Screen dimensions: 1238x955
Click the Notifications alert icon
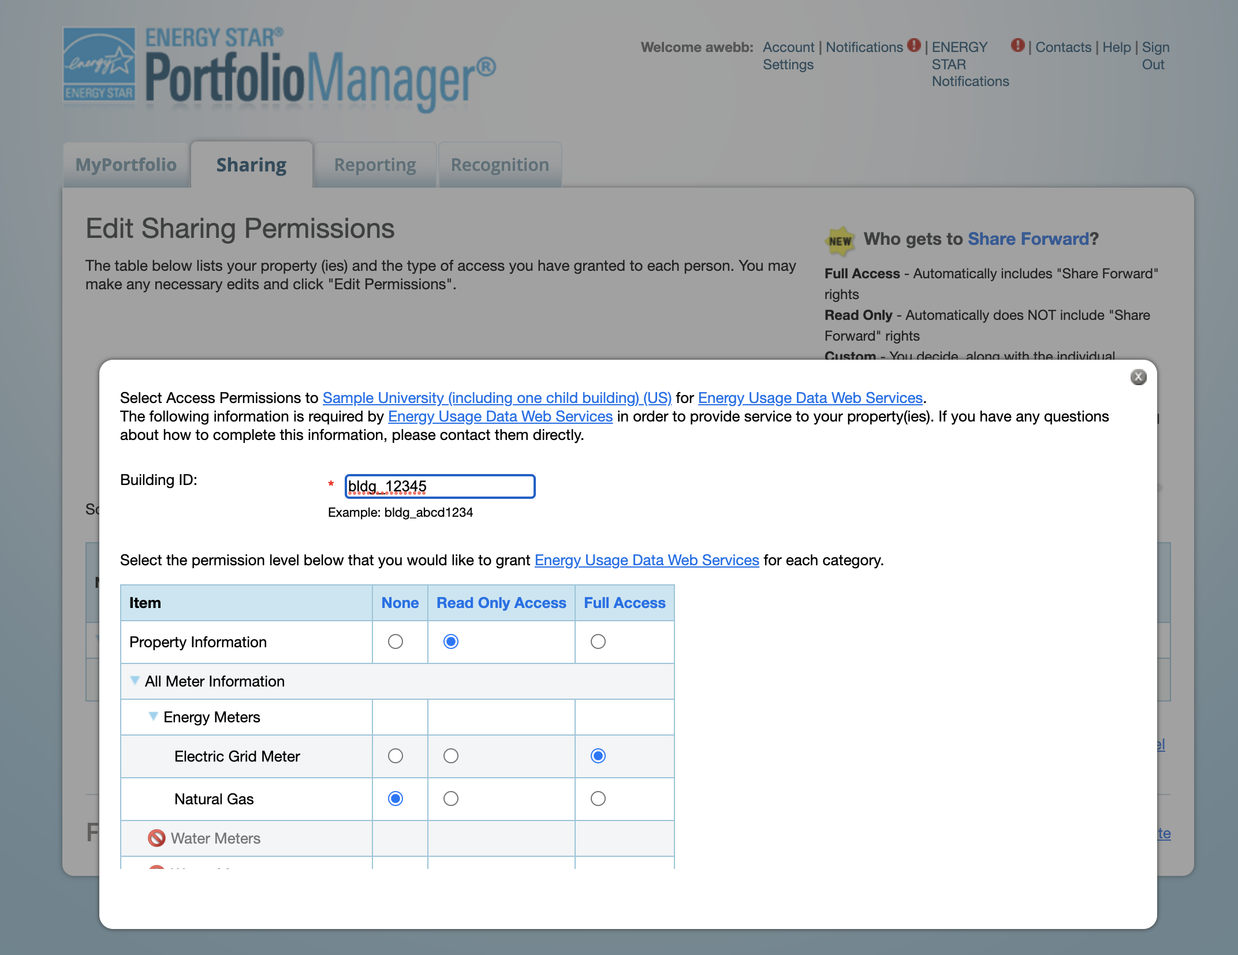click(x=914, y=45)
